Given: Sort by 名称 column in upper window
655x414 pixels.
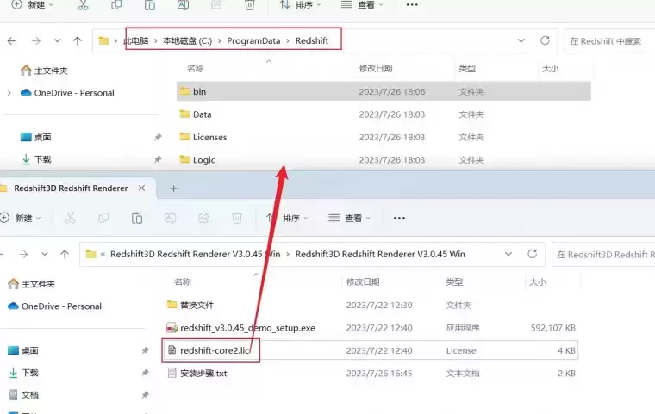Looking at the screenshot, I should coord(195,69).
